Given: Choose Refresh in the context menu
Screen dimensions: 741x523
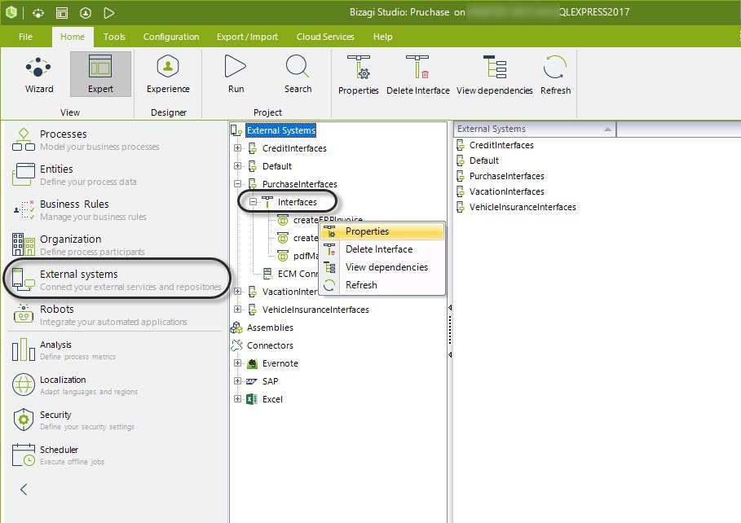Looking at the screenshot, I should [x=382, y=285].
